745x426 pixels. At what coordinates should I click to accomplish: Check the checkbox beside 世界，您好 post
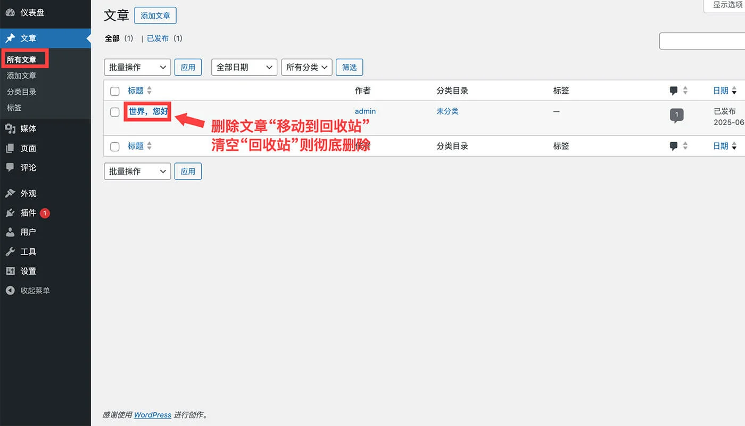[114, 112]
